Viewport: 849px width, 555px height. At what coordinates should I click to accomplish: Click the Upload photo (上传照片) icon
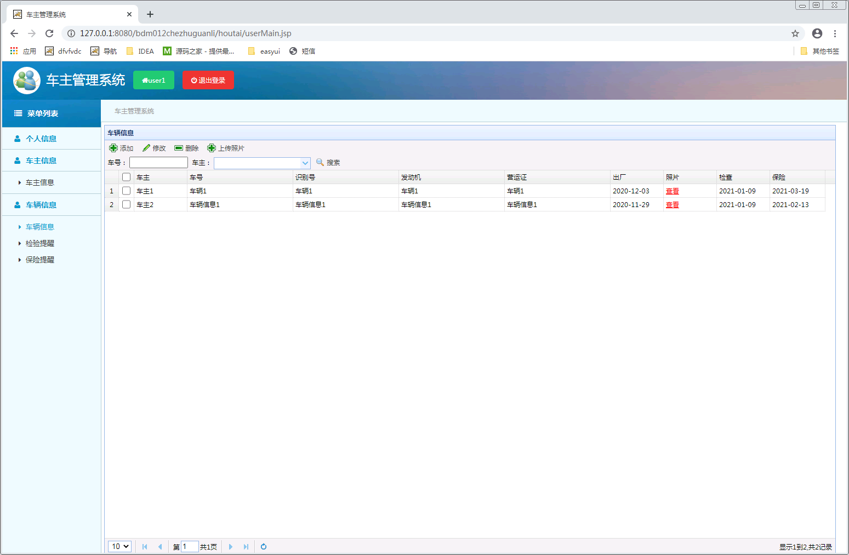click(212, 148)
